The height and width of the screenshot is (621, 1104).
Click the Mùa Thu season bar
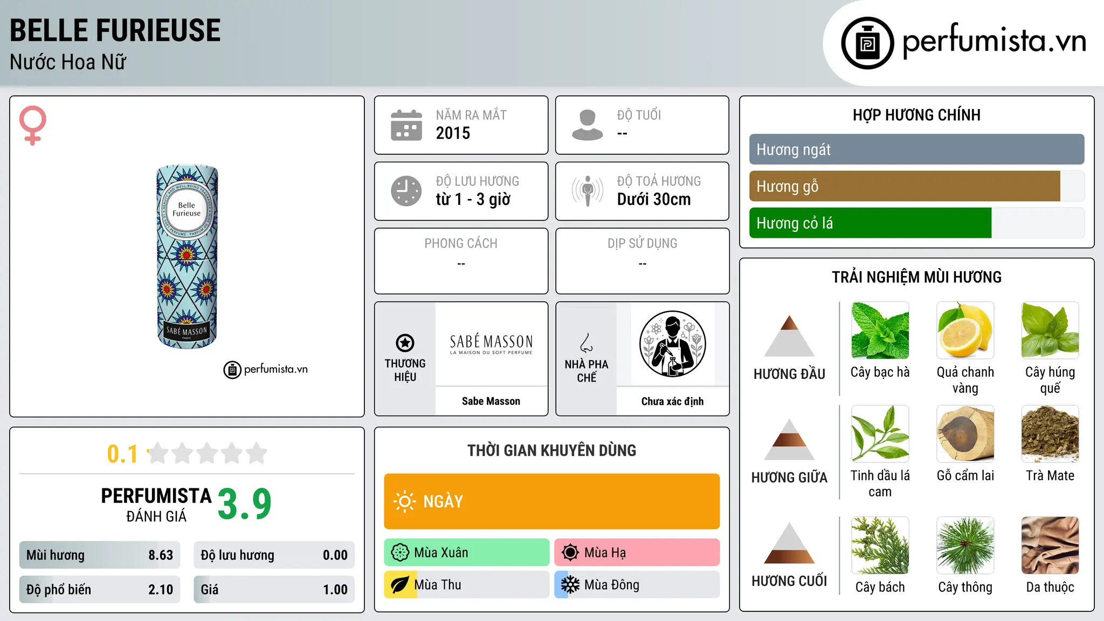pos(466,585)
